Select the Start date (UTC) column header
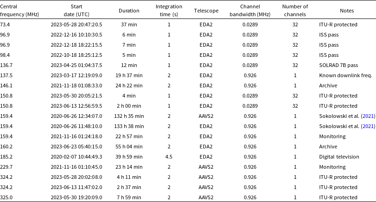The width and height of the screenshot is (376, 202). pyautogui.click(x=76, y=10)
